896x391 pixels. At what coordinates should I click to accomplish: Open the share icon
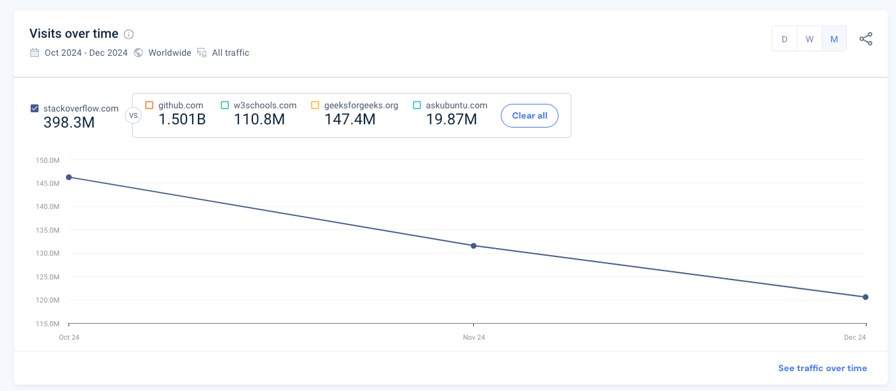click(x=866, y=39)
